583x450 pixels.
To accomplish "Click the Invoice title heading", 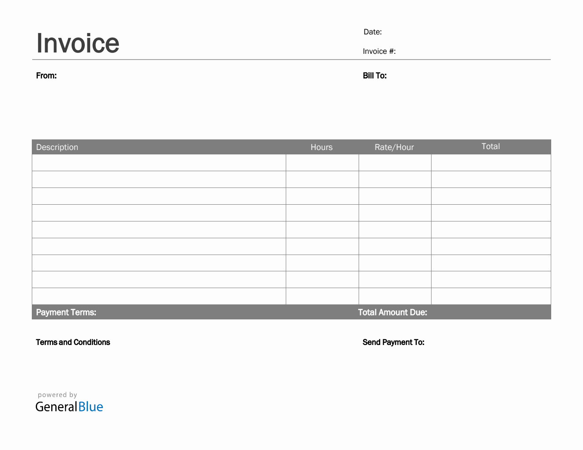I will click(x=78, y=43).
